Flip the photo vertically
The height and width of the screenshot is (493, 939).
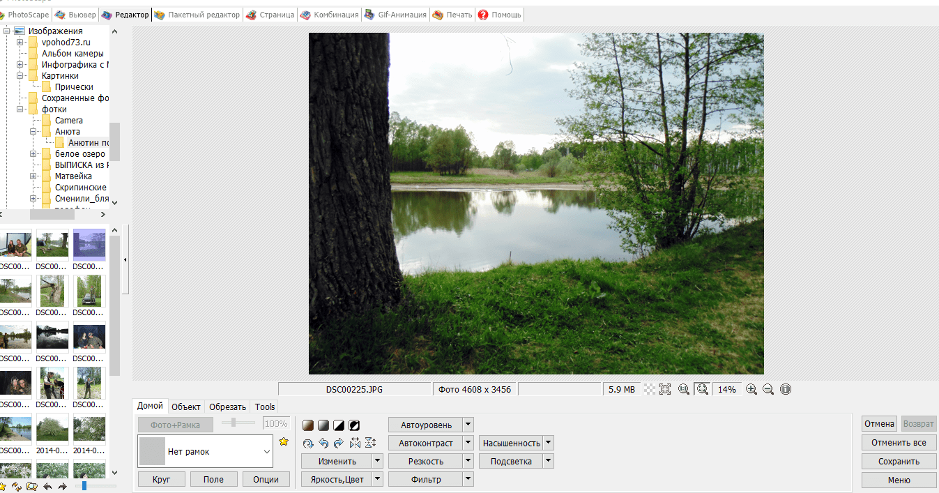(370, 443)
